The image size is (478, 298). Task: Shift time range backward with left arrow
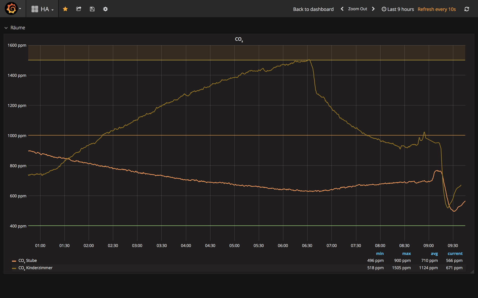point(342,9)
